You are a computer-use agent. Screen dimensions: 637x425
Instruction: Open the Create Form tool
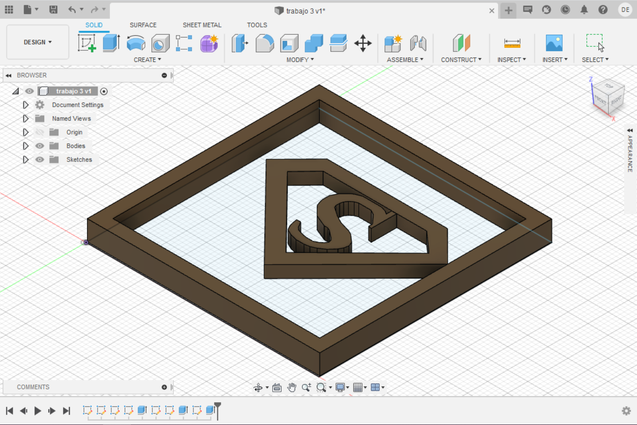[209, 43]
